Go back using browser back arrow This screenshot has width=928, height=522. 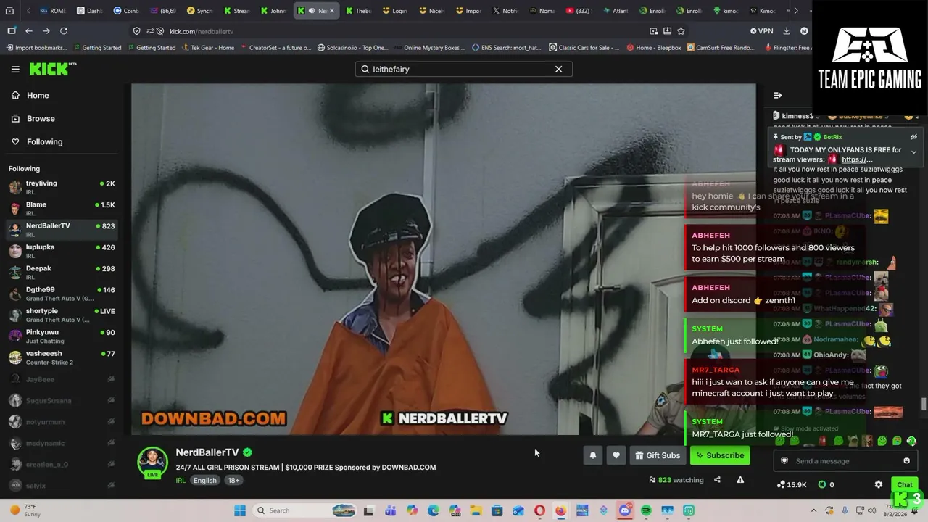[29, 31]
